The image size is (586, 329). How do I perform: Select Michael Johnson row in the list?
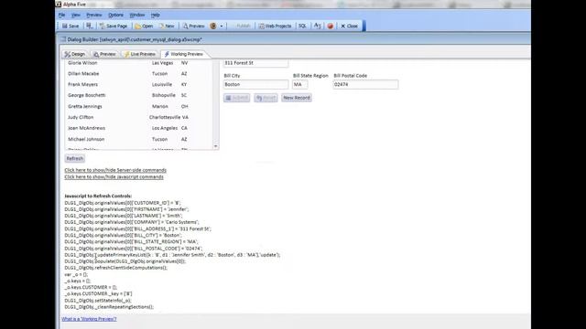click(x=139, y=139)
